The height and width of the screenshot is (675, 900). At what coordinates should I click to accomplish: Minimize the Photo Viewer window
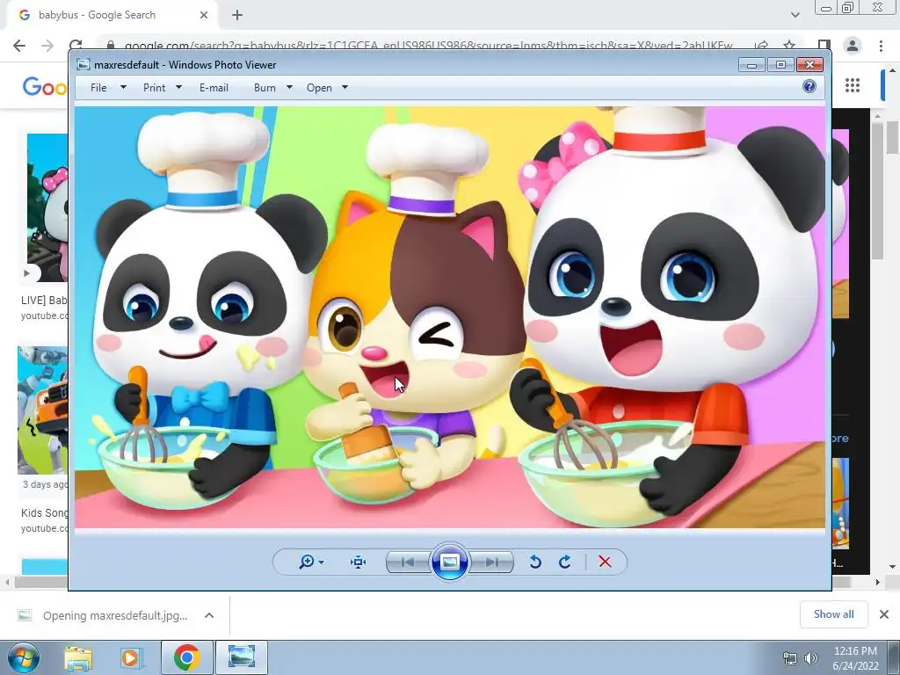(x=751, y=65)
